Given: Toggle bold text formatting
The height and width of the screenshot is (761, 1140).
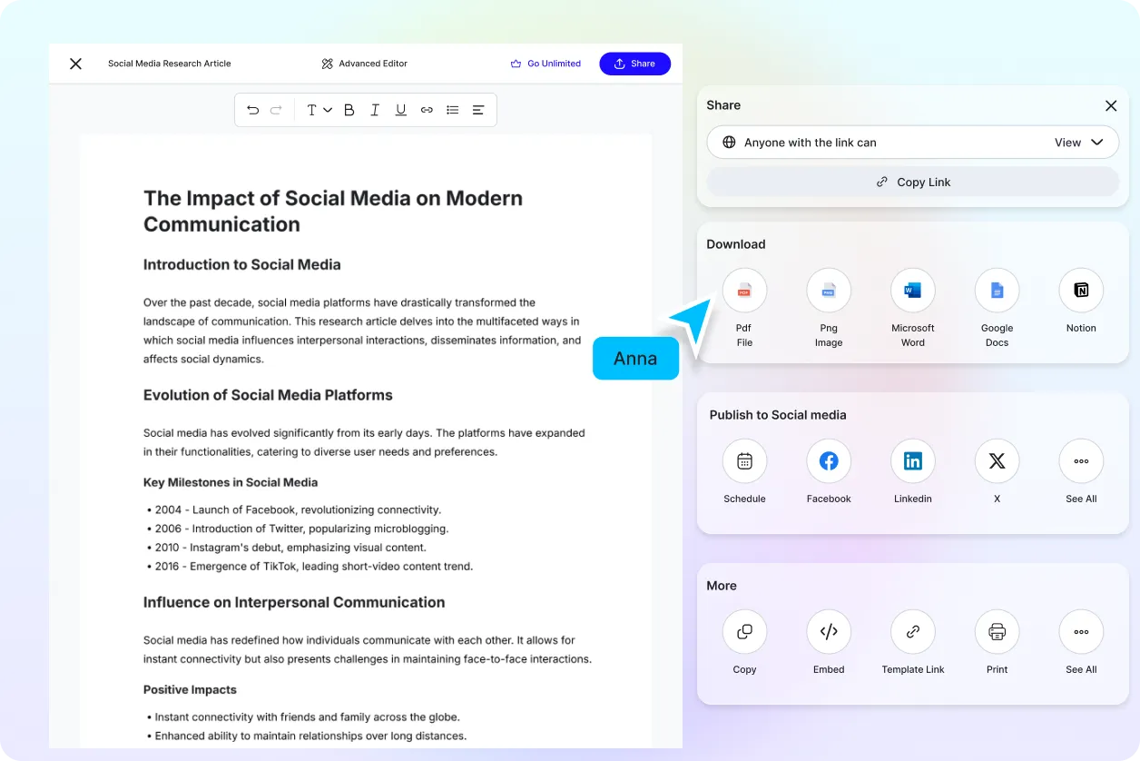Looking at the screenshot, I should 349,110.
